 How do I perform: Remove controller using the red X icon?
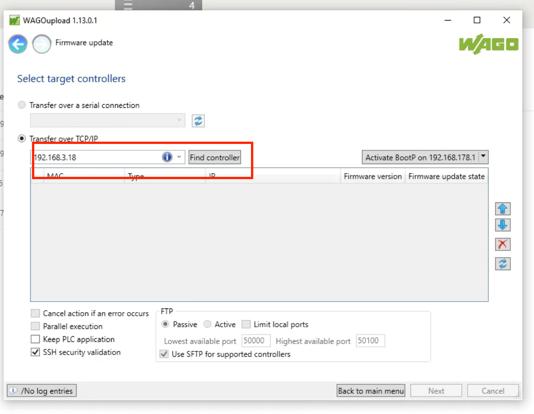coord(502,244)
